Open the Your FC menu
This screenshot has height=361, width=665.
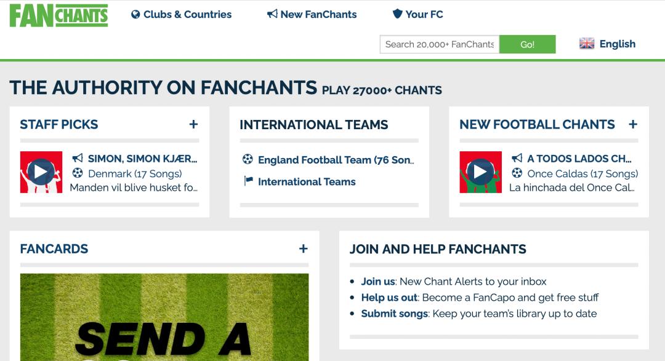pos(418,14)
